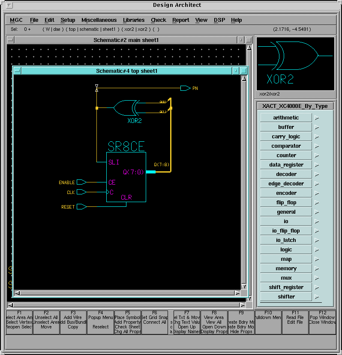
Task: Click the Q(7:0) bus pin on SR8CE
Action: [x=150, y=172]
